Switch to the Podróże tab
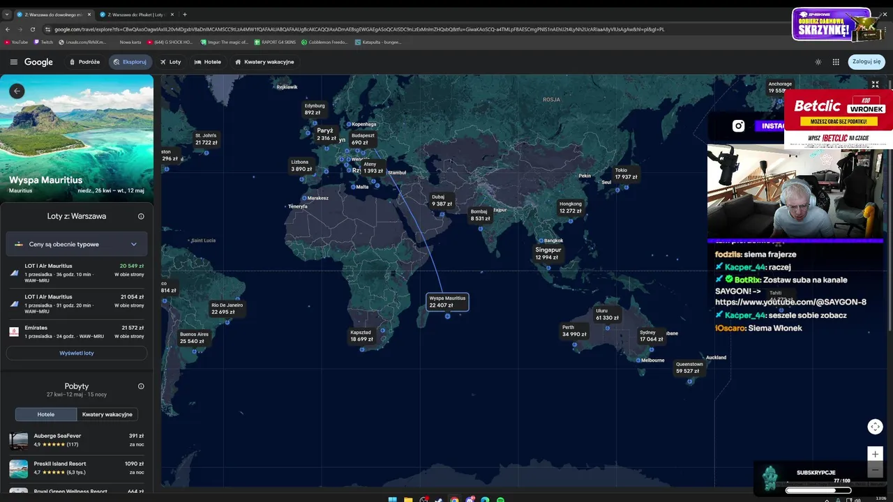The height and width of the screenshot is (502, 893). coord(84,62)
